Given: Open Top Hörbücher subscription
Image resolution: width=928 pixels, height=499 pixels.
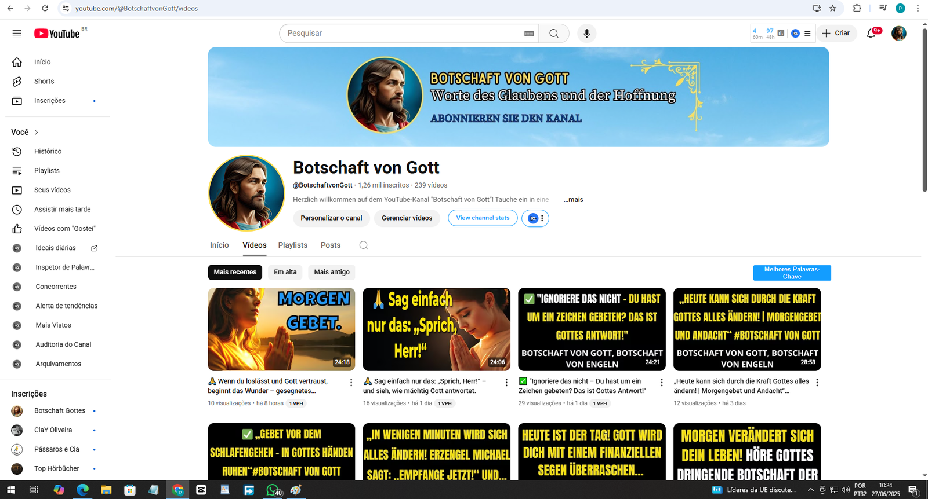Looking at the screenshot, I should [57, 469].
